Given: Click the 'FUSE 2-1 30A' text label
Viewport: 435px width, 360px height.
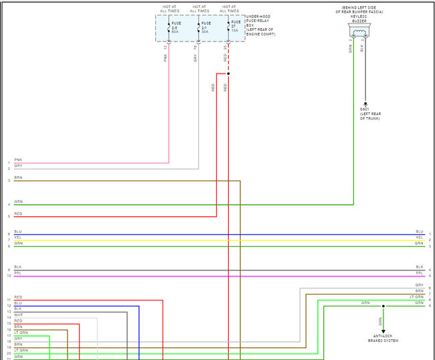Looking at the screenshot, I should click(206, 27).
